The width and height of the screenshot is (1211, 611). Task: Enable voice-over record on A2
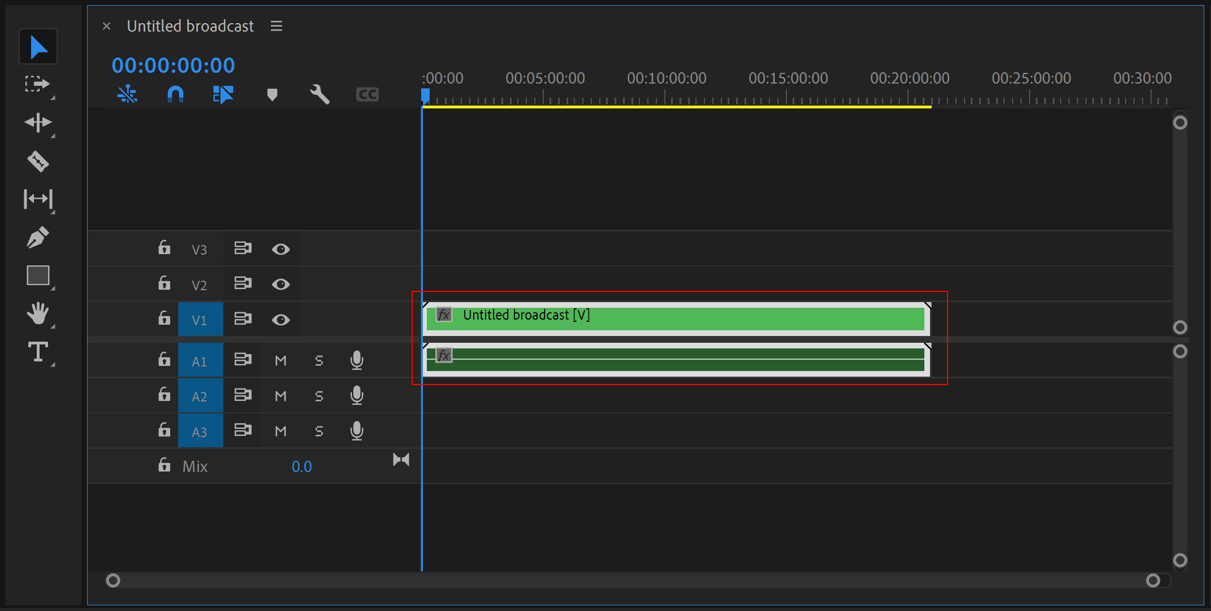coord(357,395)
